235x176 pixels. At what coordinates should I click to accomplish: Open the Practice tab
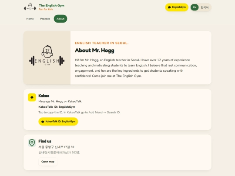(x=45, y=19)
